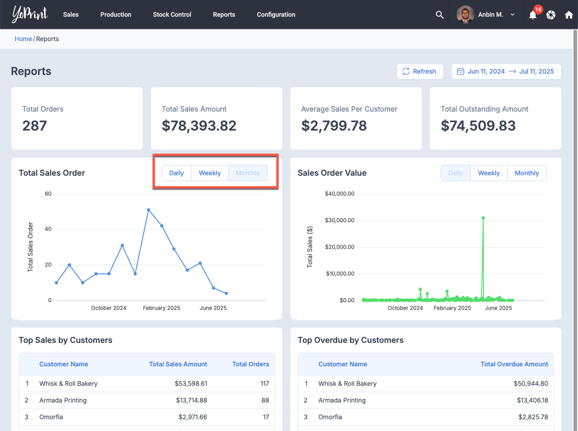Click the Anbin M. profile avatar
The image size is (578, 431).
tap(465, 14)
